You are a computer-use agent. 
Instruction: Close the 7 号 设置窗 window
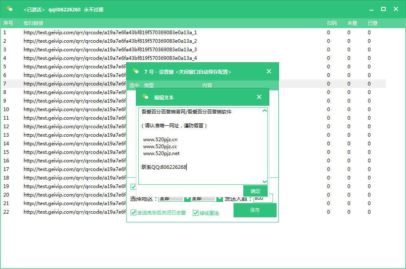point(269,71)
